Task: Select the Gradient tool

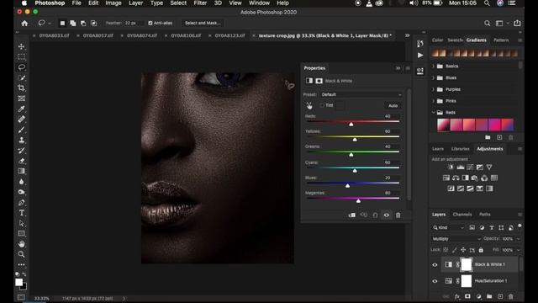Action: click(21, 171)
